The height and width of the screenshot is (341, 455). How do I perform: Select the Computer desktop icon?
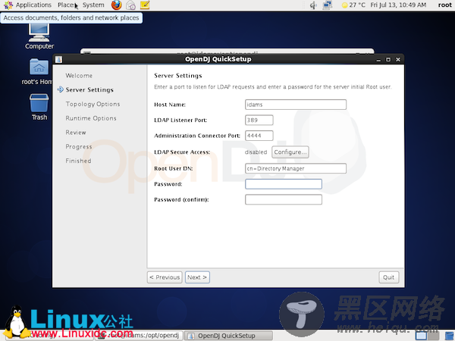[x=39, y=37]
